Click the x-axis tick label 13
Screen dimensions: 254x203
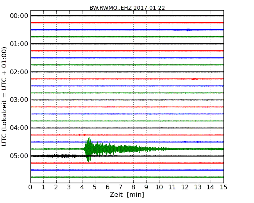coord(198,187)
